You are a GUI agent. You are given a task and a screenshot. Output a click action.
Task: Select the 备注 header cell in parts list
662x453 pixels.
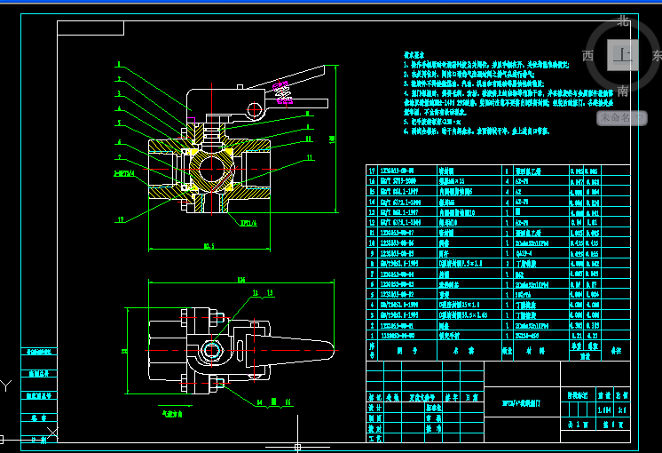click(616, 351)
